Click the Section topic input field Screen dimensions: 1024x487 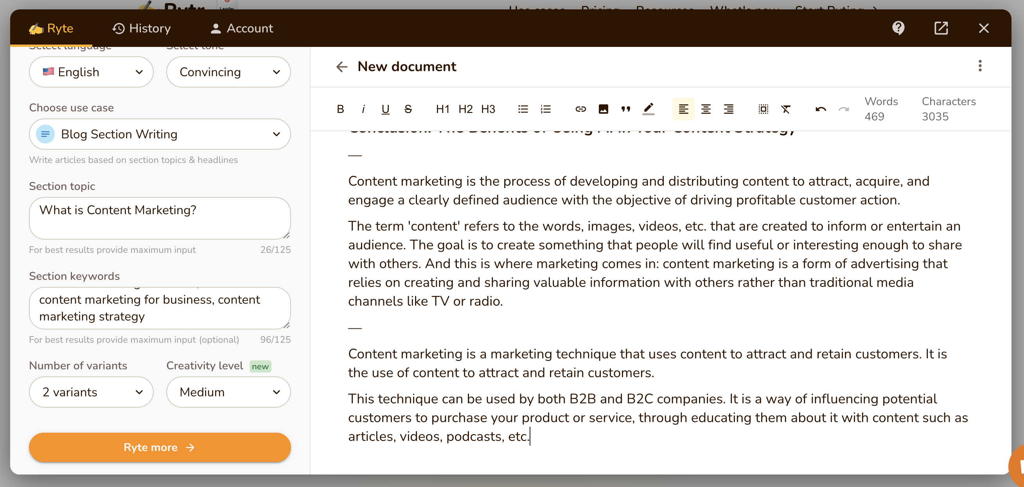point(160,218)
